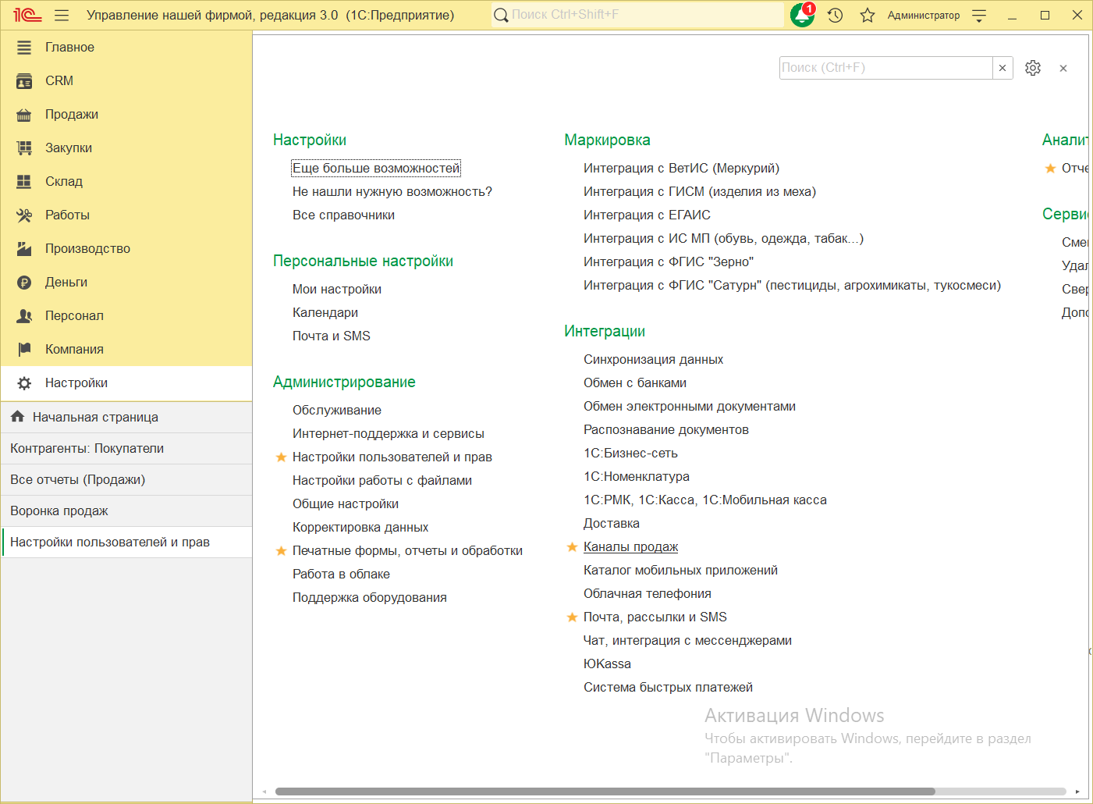Click the 1C logo icon
This screenshot has height=804, width=1093.
[x=27, y=15]
